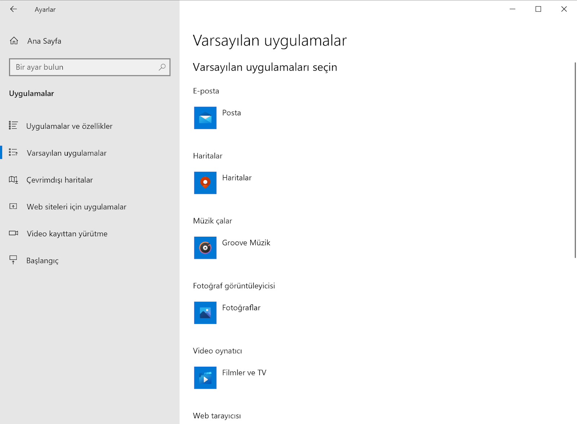Click the Filmler ve TV icon
The image size is (577, 424).
pos(205,378)
